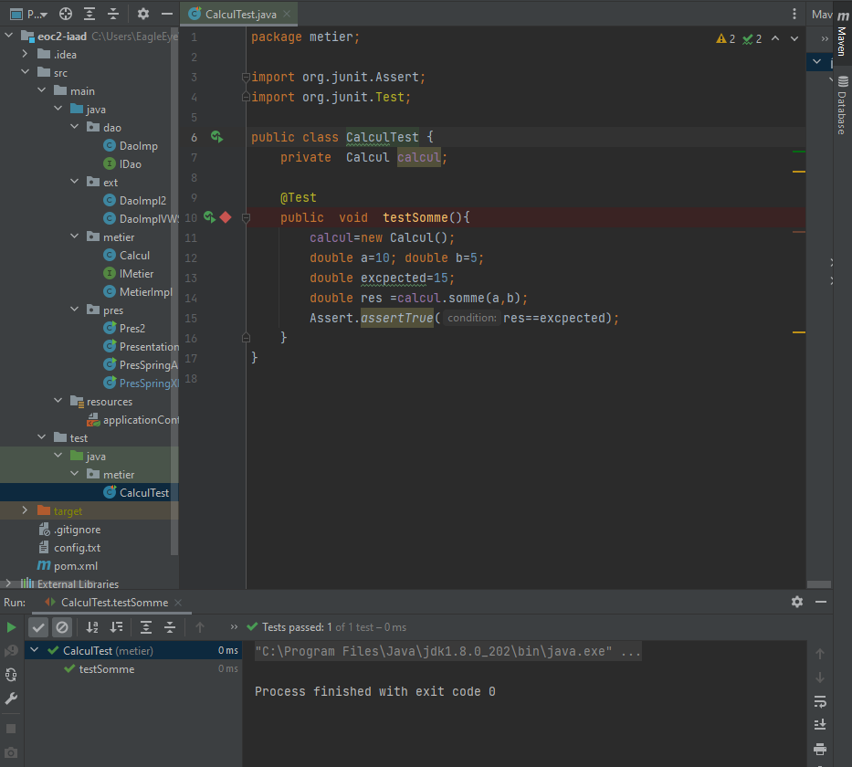The width and height of the screenshot is (852, 767).
Task: Open the Project panel settings gear
Action: pos(142,14)
